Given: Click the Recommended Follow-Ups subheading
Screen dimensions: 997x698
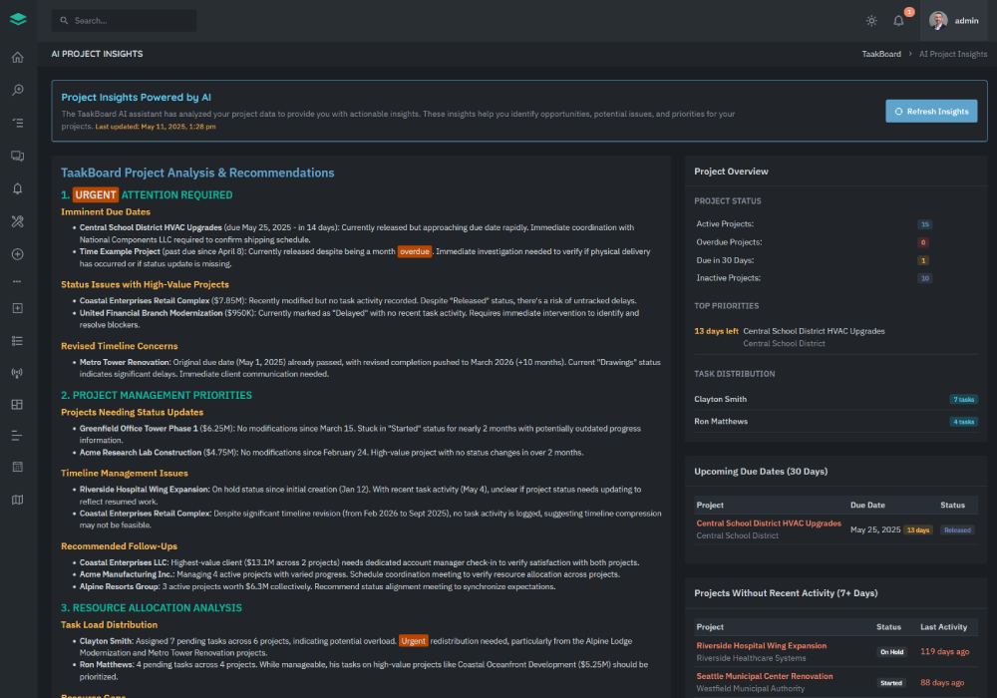Looking at the screenshot, I should (119, 546).
